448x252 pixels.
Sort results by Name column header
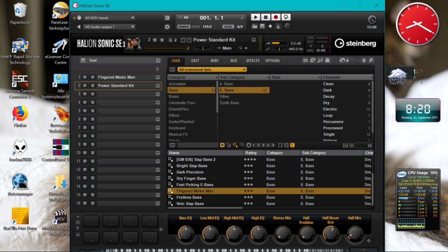point(205,153)
